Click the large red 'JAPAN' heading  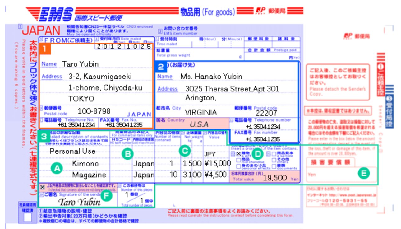tap(41, 30)
